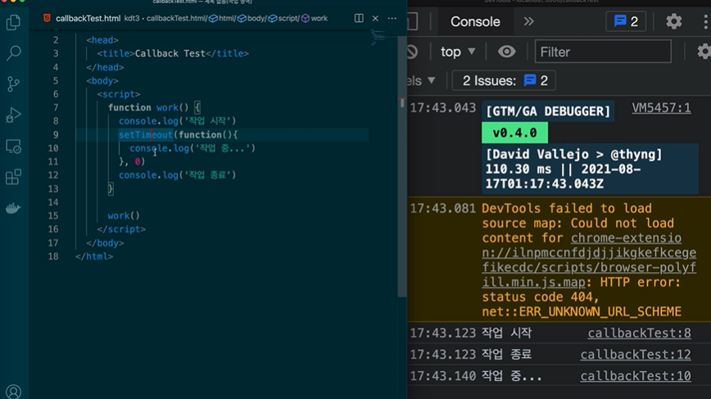Click the body breadcrumb segment
The height and width of the screenshot is (399, 711).
coord(251,18)
